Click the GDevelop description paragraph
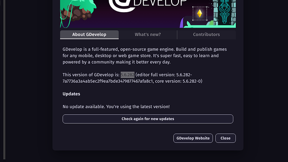Screen dimensions: 288x162 tap(145, 56)
